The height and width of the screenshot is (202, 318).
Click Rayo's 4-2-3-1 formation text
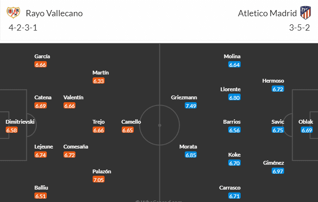[x=23, y=28]
